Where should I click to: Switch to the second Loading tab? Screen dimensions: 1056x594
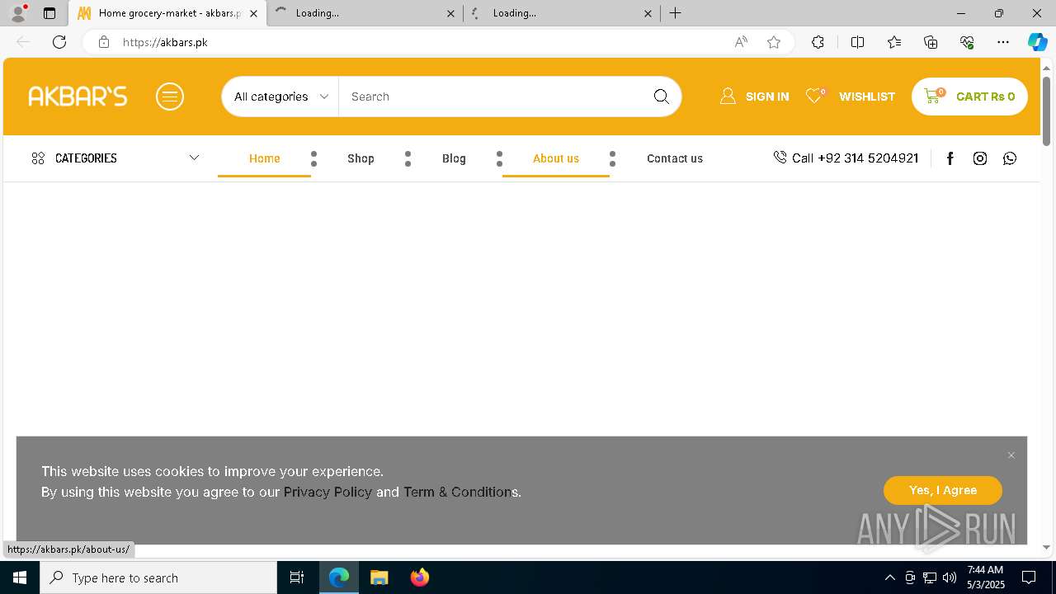pyautogui.click(x=365, y=13)
